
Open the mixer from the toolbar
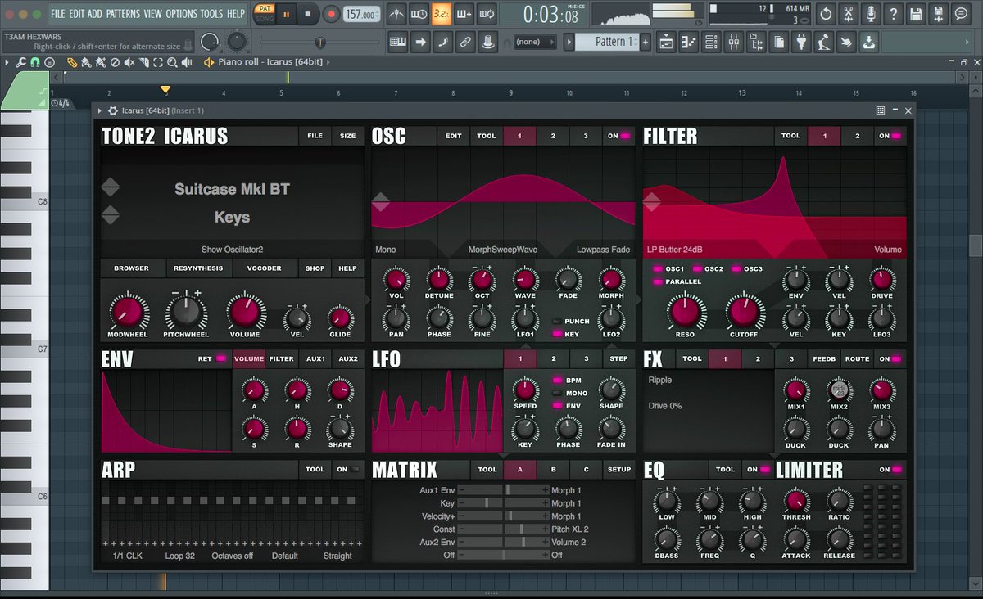[733, 41]
